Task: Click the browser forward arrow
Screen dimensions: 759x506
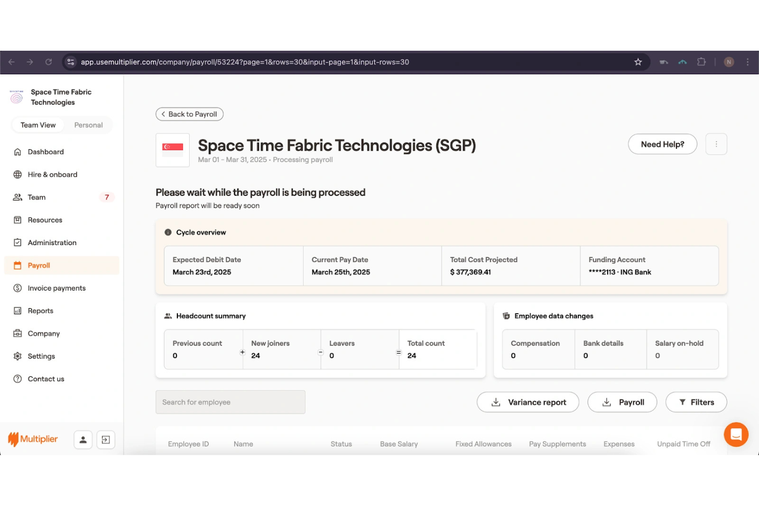Action: [30, 62]
